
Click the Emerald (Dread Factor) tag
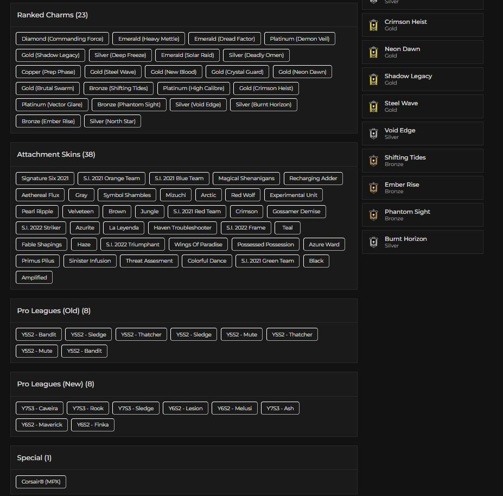point(225,39)
